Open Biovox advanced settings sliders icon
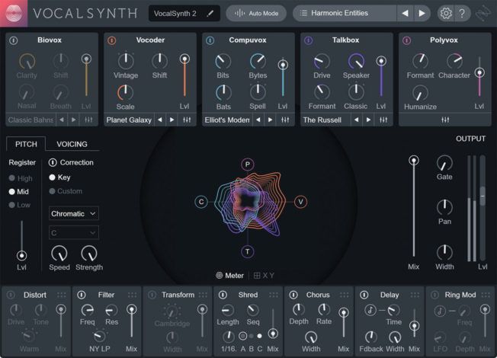This screenshot has height=358, width=497. 88,120
